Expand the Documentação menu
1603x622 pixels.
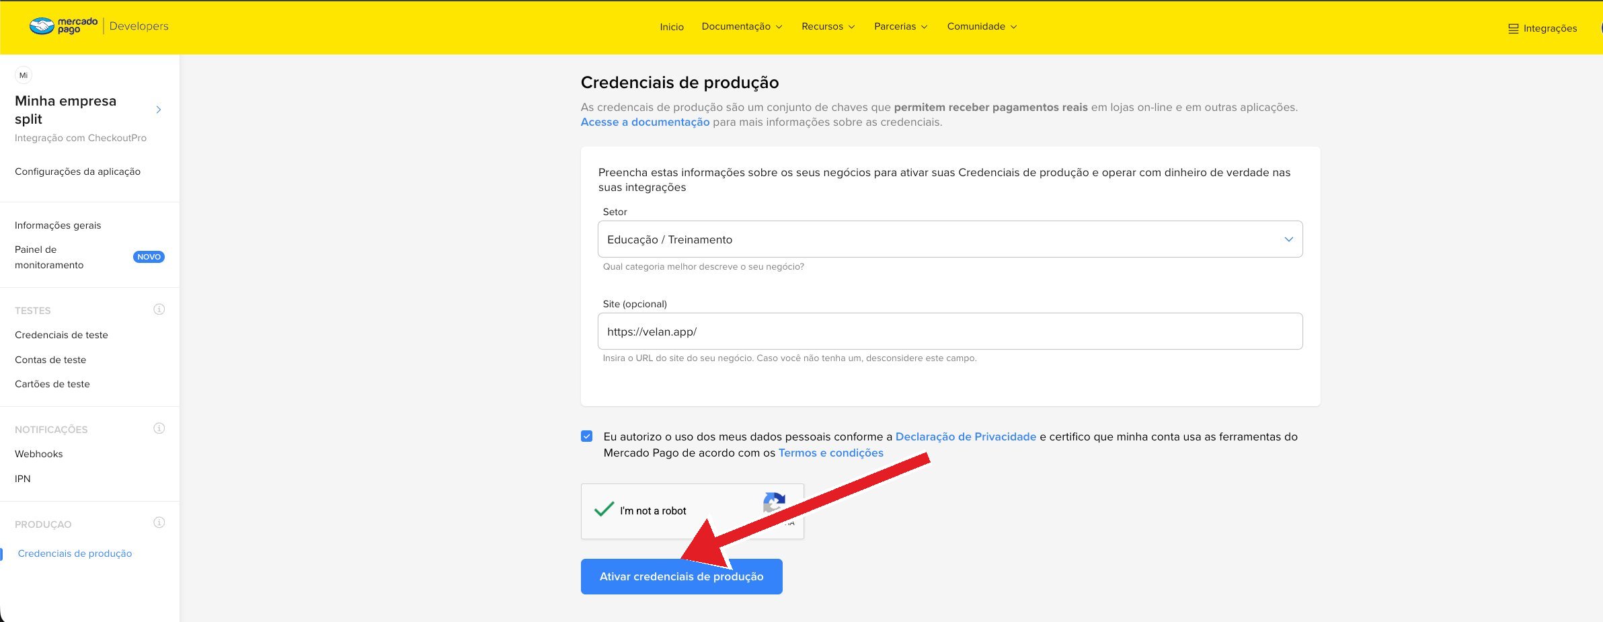click(742, 26)
